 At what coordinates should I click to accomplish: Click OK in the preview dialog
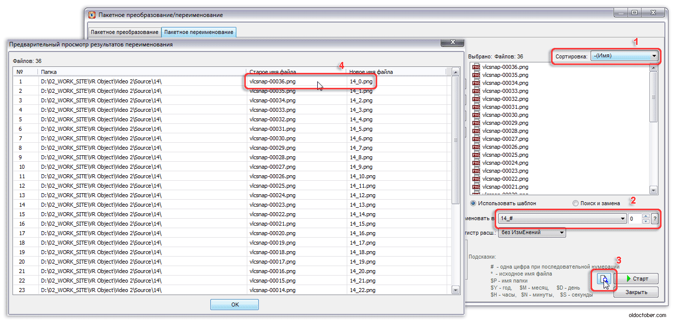(x=235, y=305)
